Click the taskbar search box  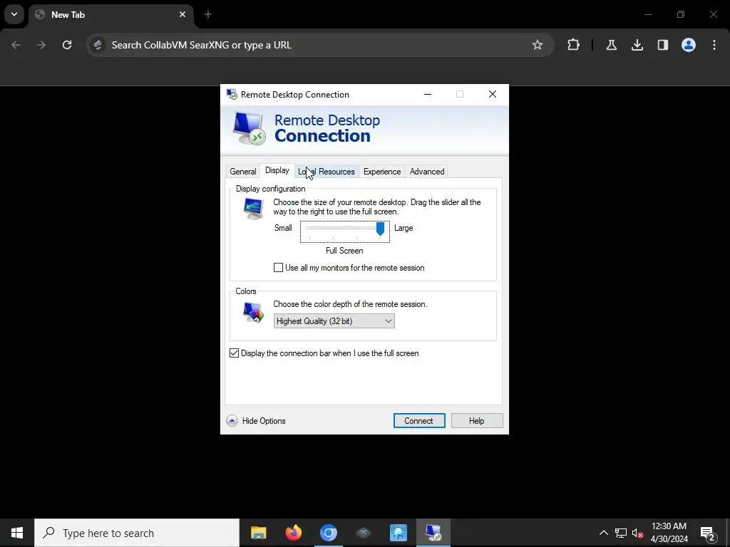(137, 533)
